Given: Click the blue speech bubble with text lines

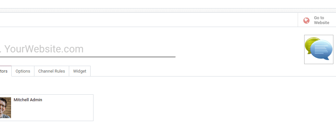Looking at the screenshot, I should pyautogui.click(x=321, y=50).
